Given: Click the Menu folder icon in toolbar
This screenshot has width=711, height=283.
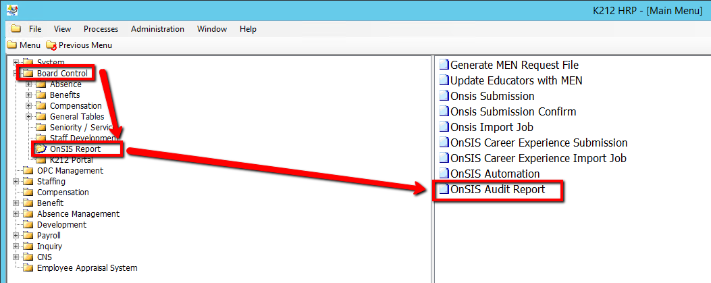Looking at the screenshot, I should [11, 45].
